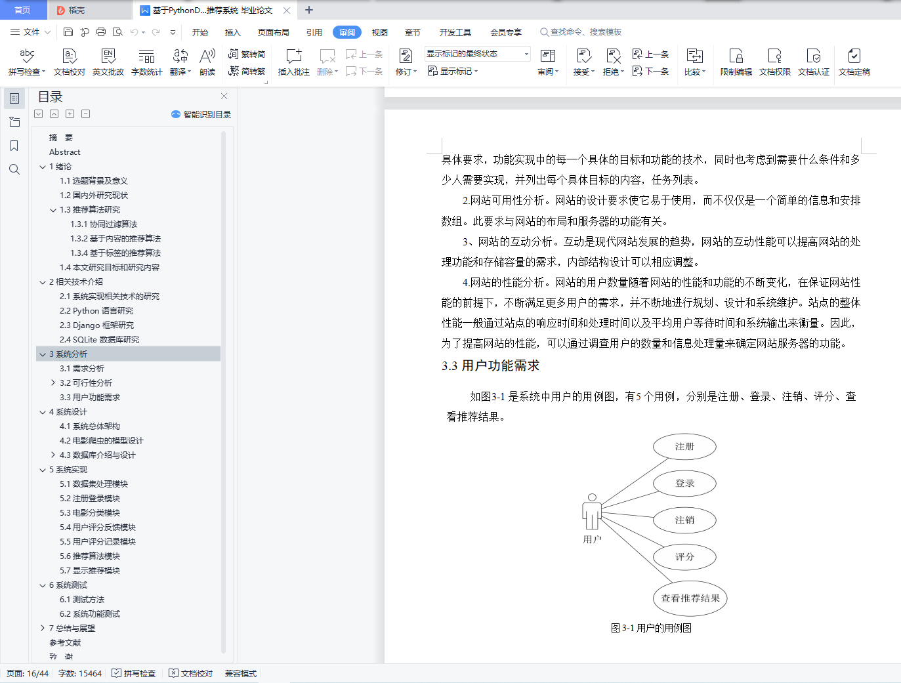
Task: Click the plus-box icon in 目录 panel header
Action: click(x=70, y=114)
